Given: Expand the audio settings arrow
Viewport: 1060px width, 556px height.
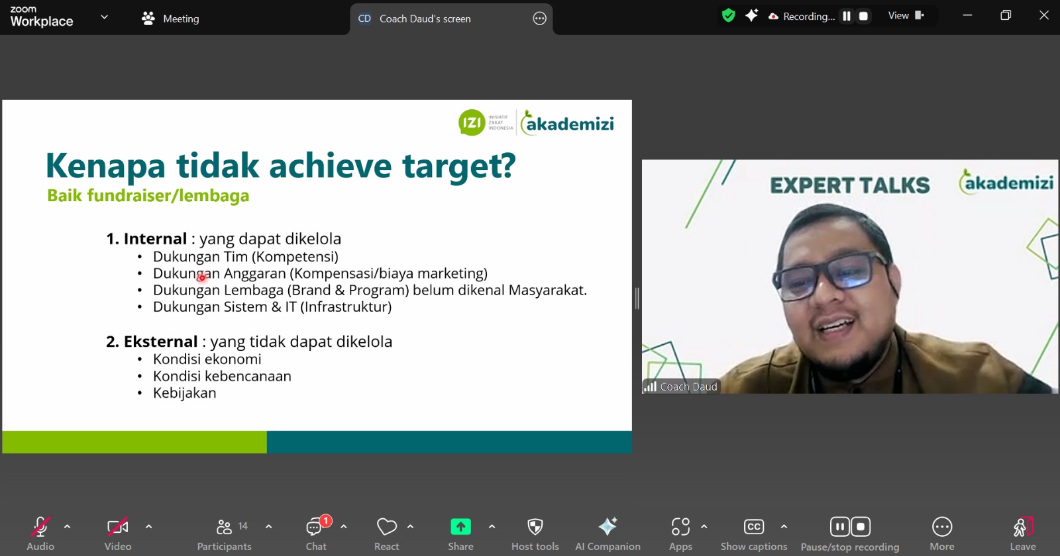Looking at the screenshot, I should pos(67,527).
